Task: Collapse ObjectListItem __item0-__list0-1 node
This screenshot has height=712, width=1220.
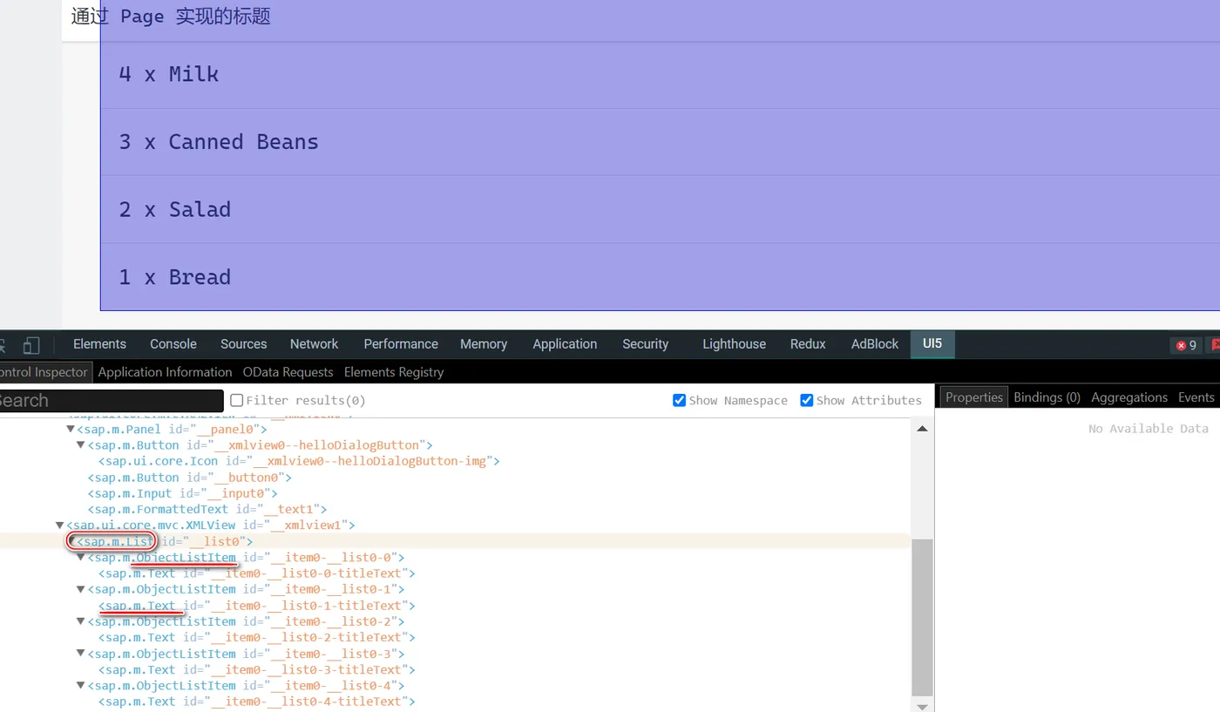Action: (x=81, y=590)
